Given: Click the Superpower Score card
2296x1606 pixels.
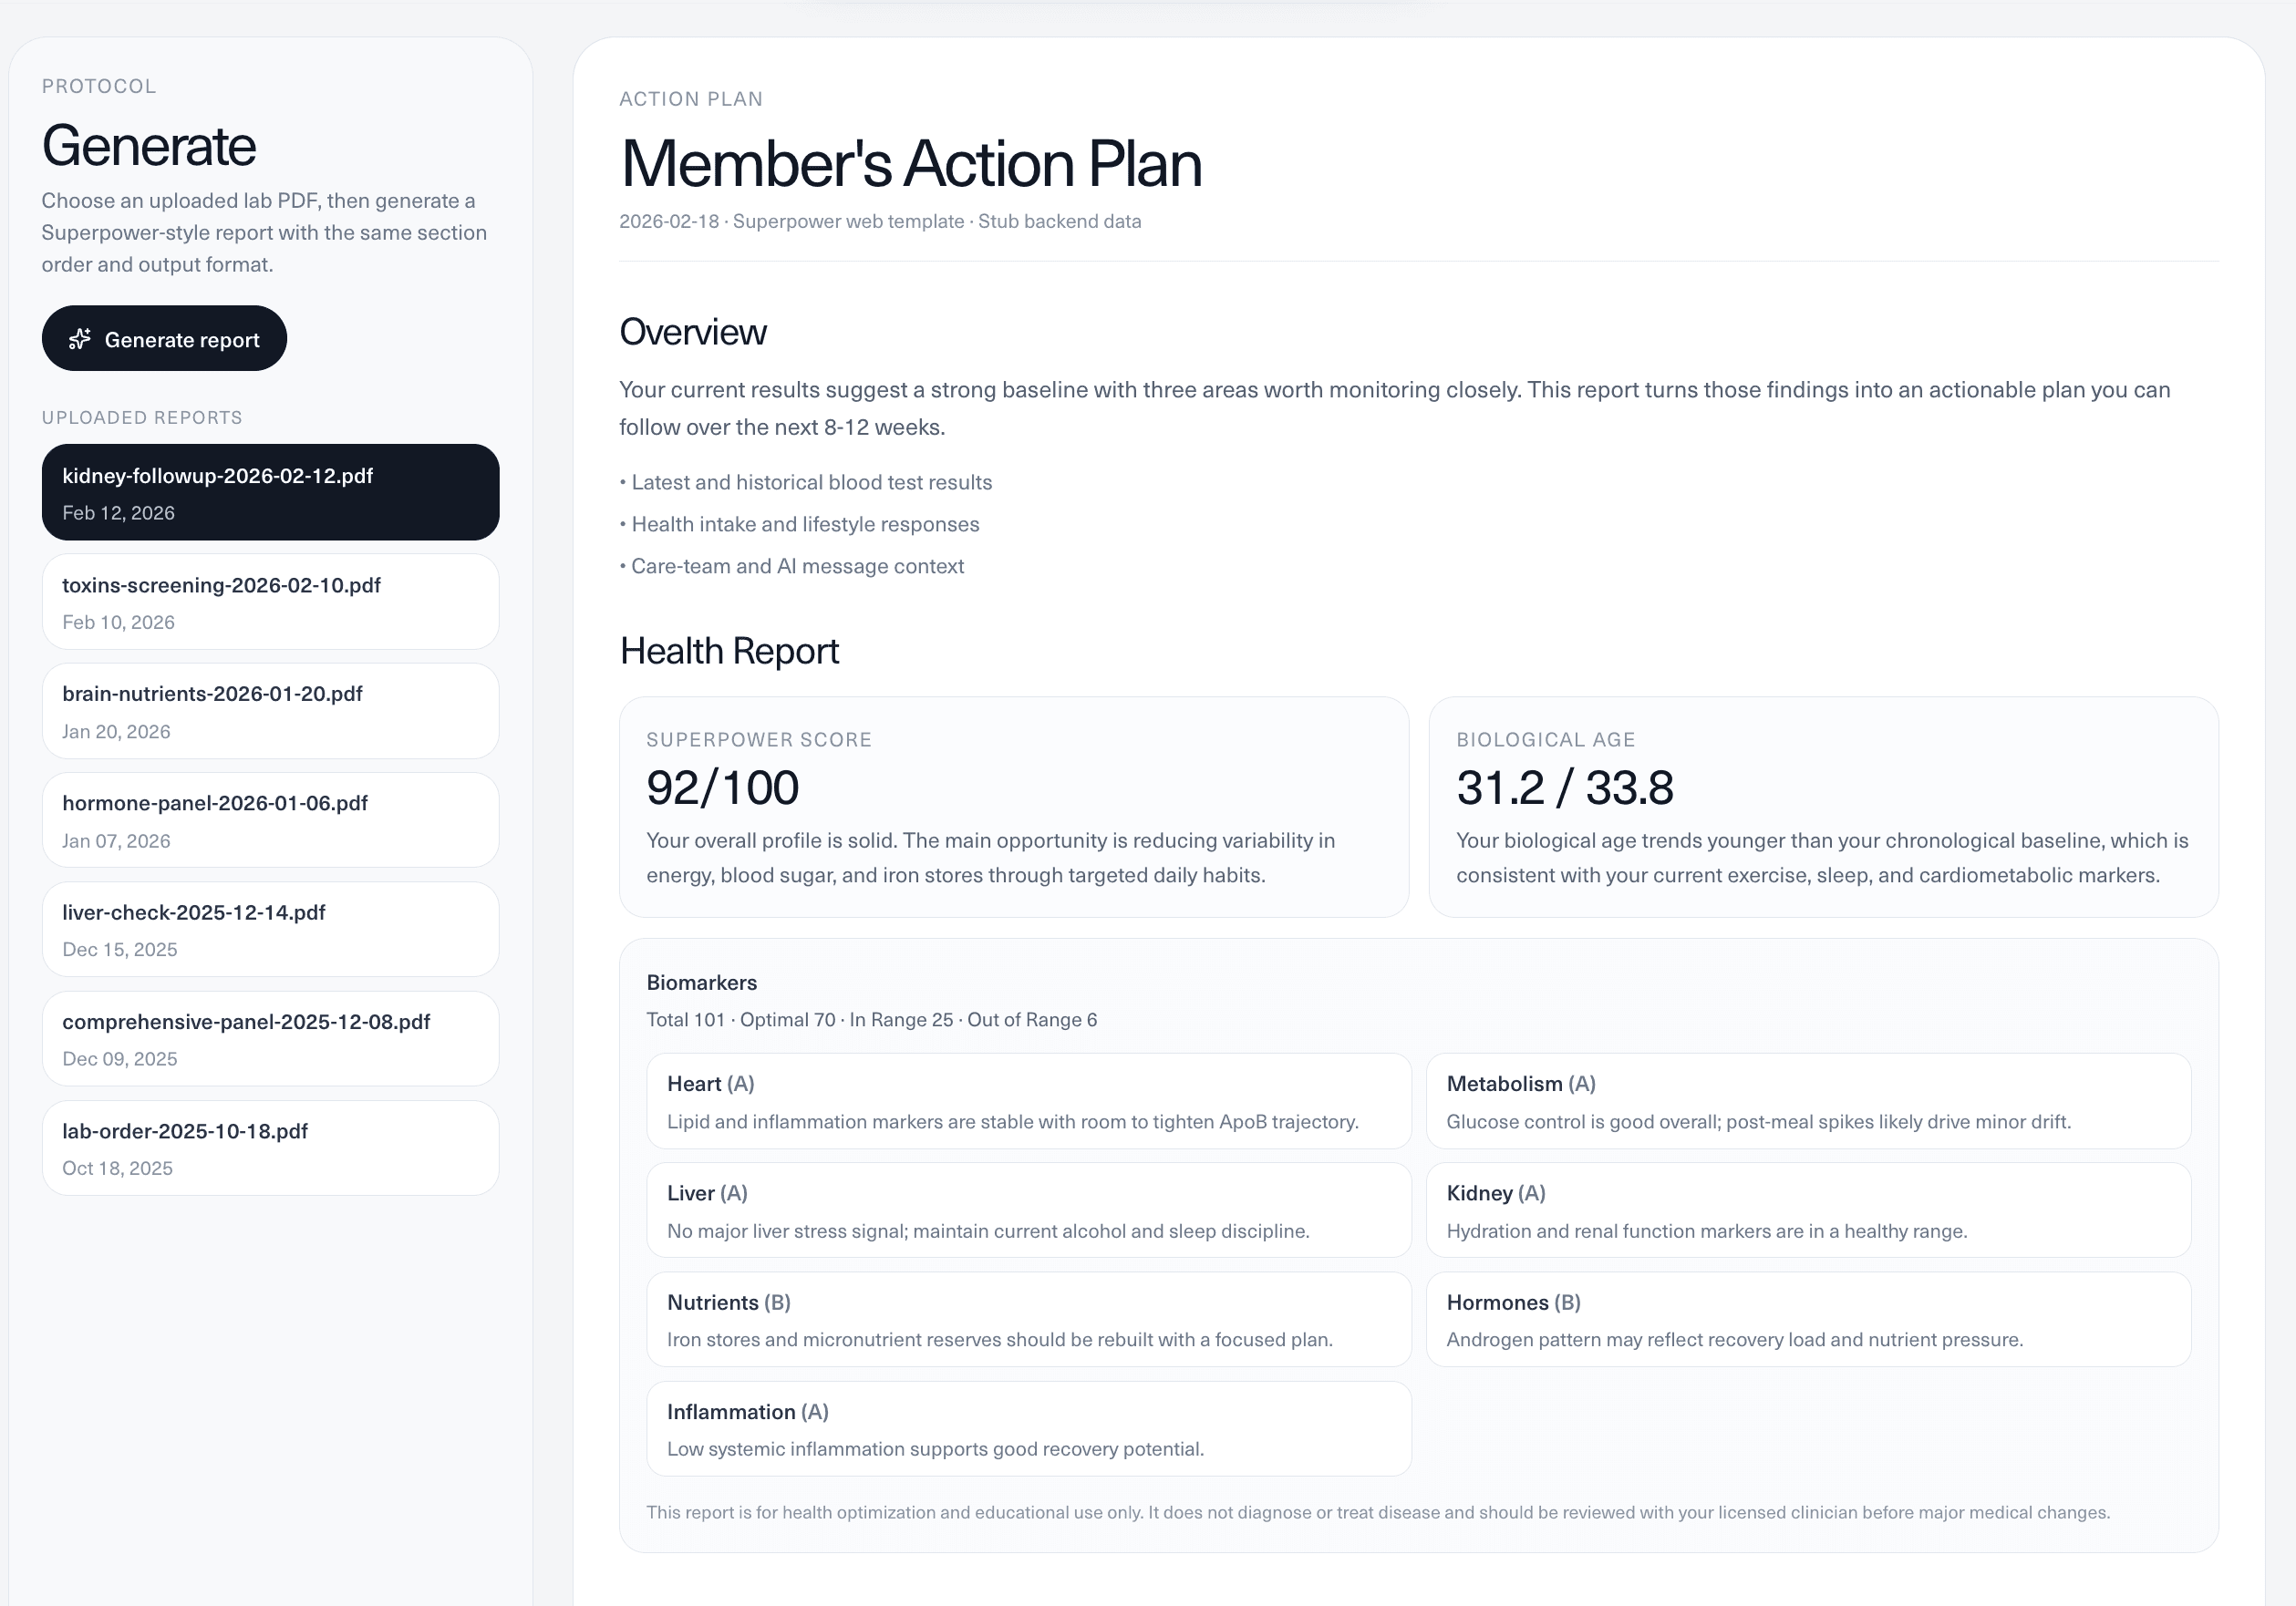Looking at the screenshot, I should pyautogui.click(x=1013, y=807).
